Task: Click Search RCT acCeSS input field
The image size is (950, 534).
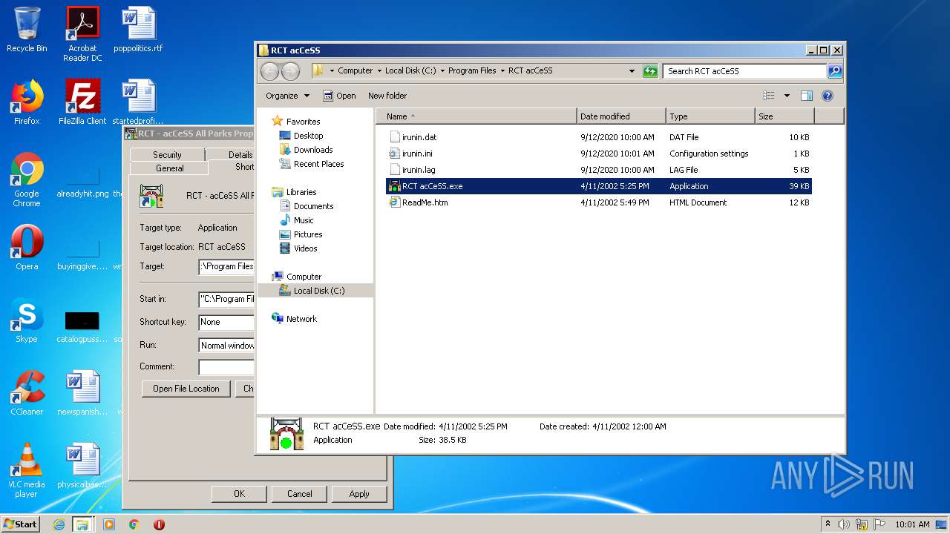Action: tap(744, 71)
